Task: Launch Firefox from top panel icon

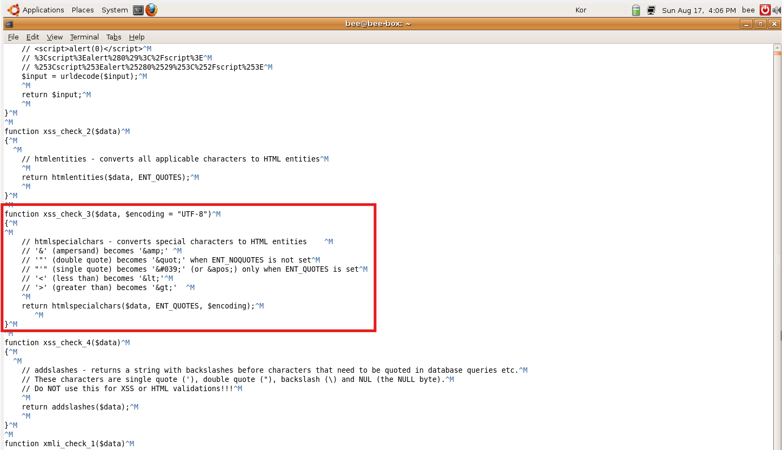Action: [151, 10]
